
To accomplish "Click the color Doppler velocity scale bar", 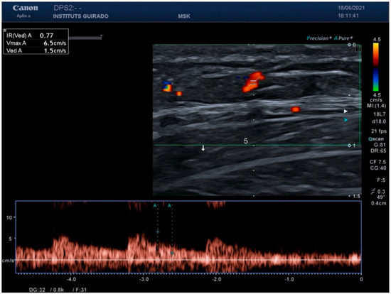I will pos(376,67).
